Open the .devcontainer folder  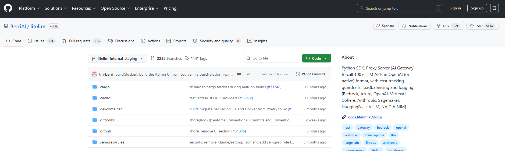[111, 109]
